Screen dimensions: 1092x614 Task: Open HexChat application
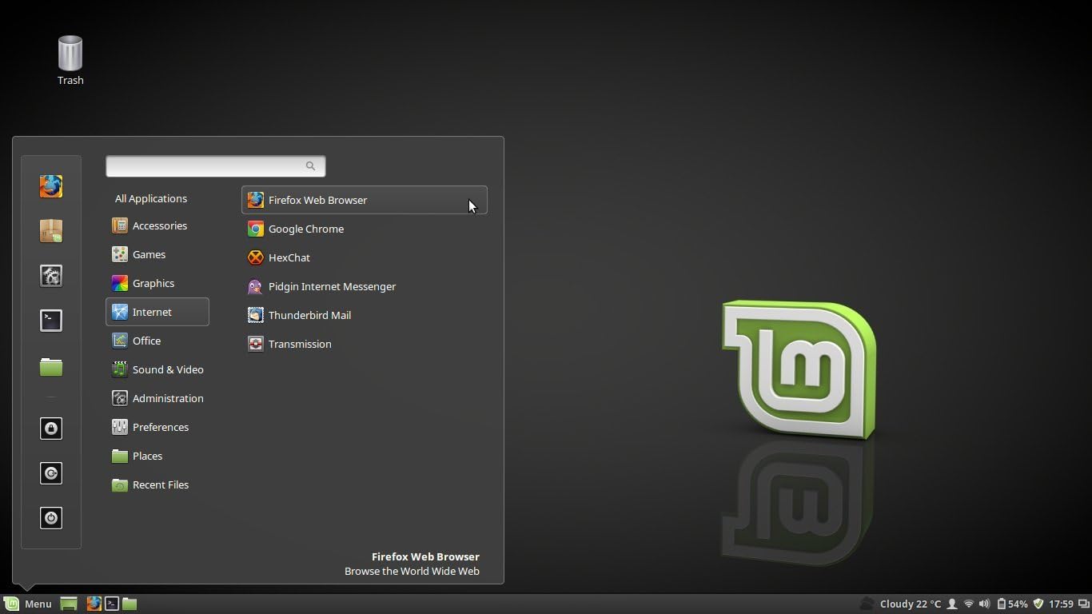pos(289,257)
